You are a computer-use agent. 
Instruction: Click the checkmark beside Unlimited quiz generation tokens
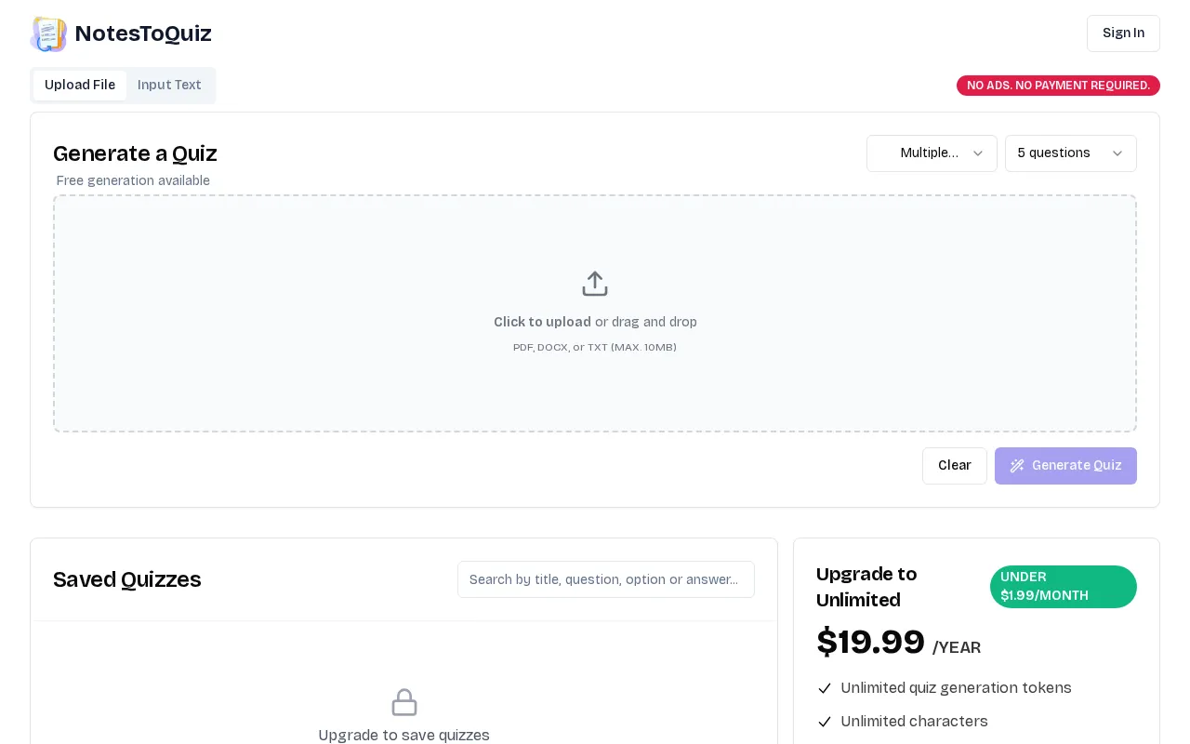click(825, 688)
